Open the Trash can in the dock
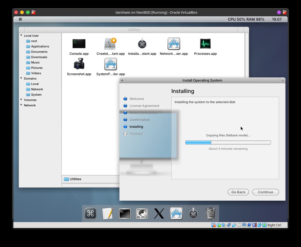Viewport: 301px width, 247px height. tap(210, 214)
